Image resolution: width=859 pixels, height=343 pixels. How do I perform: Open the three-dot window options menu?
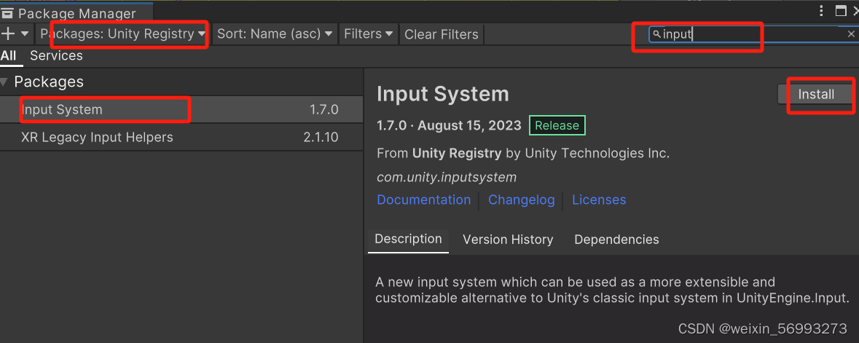click(x=821, y=10)
